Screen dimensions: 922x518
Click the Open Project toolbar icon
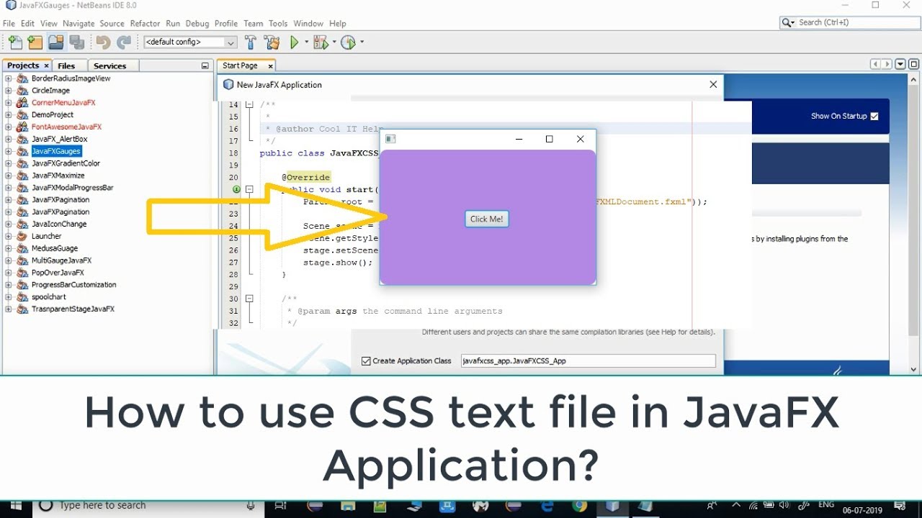pos(55,42)
